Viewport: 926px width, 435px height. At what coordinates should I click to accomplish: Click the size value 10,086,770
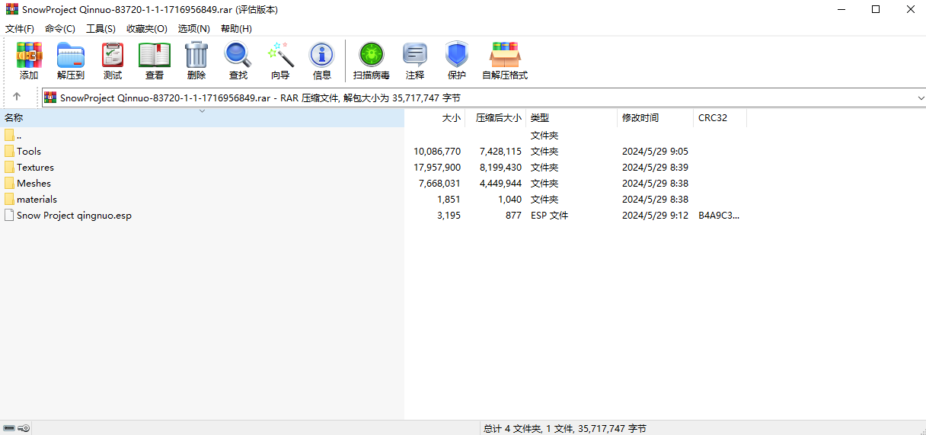tap(437, 151)
